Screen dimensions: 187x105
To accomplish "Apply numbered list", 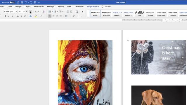I will point(55,12).
